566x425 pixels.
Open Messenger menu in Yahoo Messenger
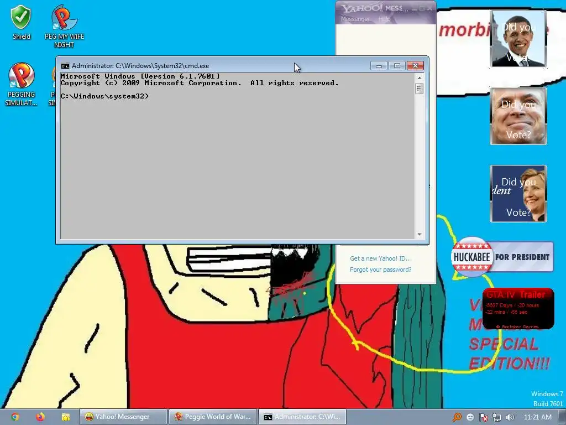pos(355,19)
